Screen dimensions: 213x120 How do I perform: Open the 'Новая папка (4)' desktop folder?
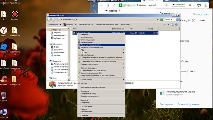tap(15, 81)
